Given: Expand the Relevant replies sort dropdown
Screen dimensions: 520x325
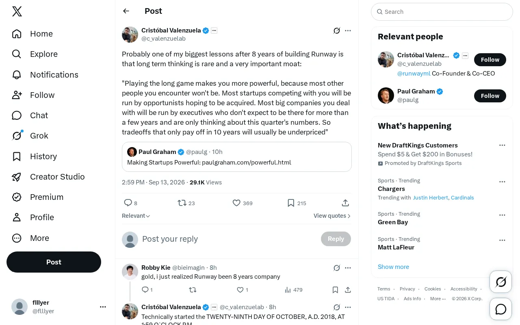Looking at the screenshot, I should click(x=136, y=216).
